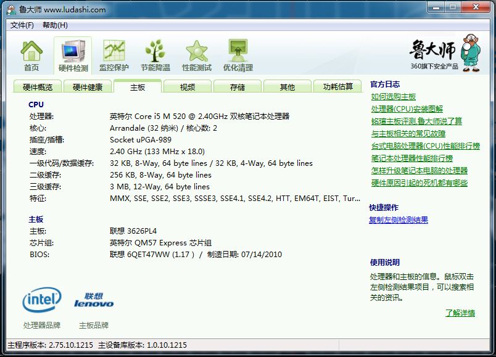The width and height of the screenshot is (496, 357).
Task: Click the Lenovo motherboard brand logo
Action: (x=94, y=300)
